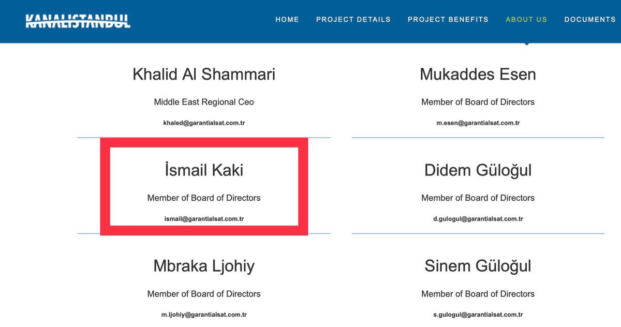Image resolution: width=621 pixels, height=327 pixels.
Task: Click email d.gulogul@garantialsat.com.tr
Action: point(478,219)
